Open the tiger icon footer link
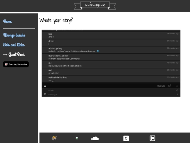 [54, 138]
